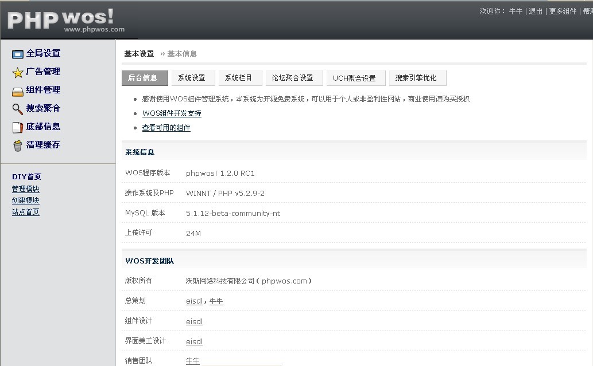Viewport: 593px width, 366px height.
Task: Open 搜索聚合 in sidebar
Action: [43, 108]
